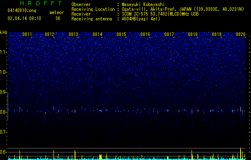251x160 pixels.
Task: Click the HROFFT title text
Action: [x=41, y=3]
